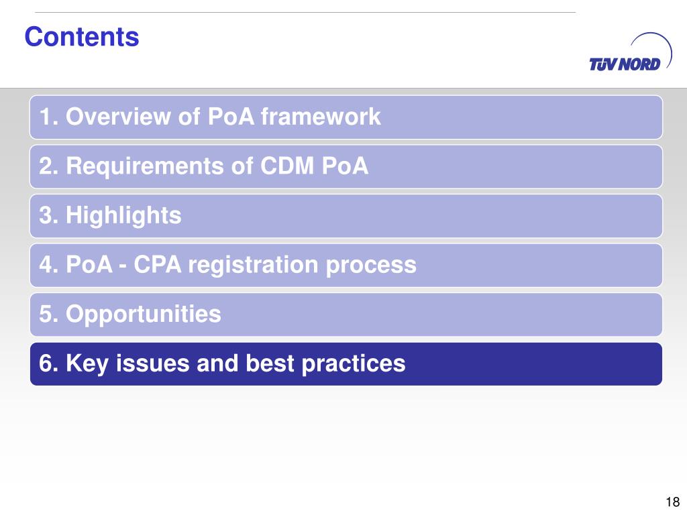Select the 5. Opportunities entry
Screen dimensions: 687x515
click(x=346, y=315)
